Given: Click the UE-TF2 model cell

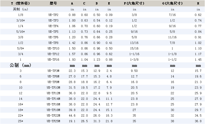Looking at the screenshot, I should pos(53,15).
